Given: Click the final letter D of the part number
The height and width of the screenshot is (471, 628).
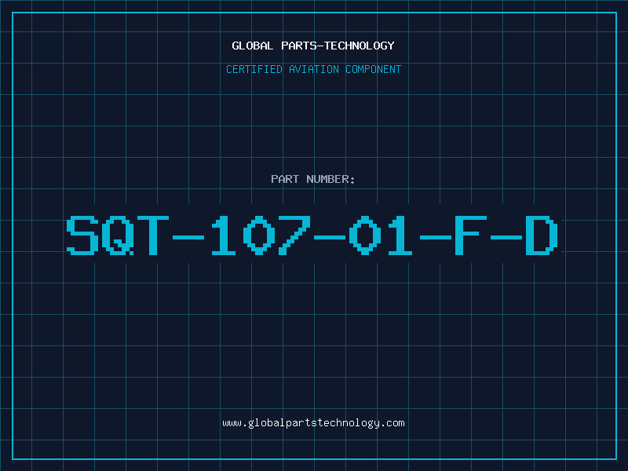Looking at the screenshot, I should 542,235.
